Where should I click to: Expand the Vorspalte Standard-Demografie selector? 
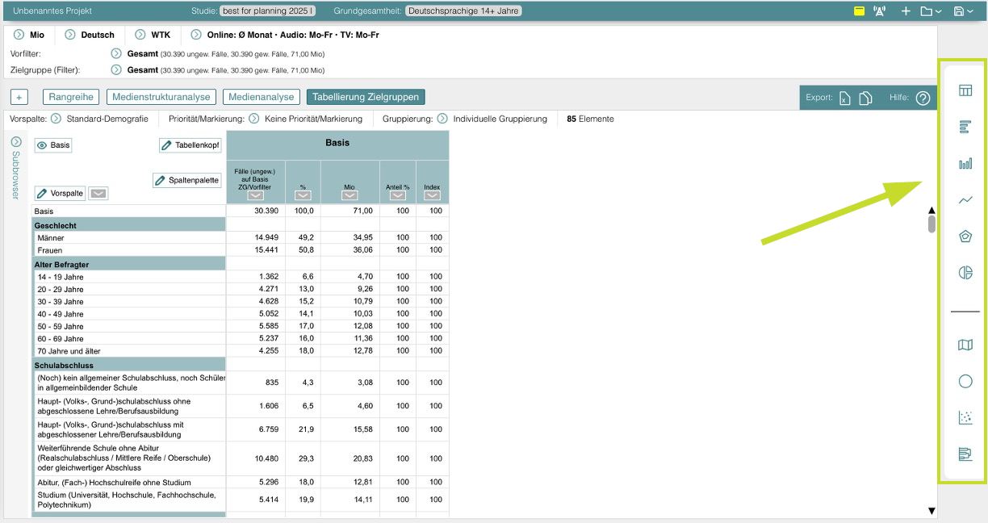(56, 119)
